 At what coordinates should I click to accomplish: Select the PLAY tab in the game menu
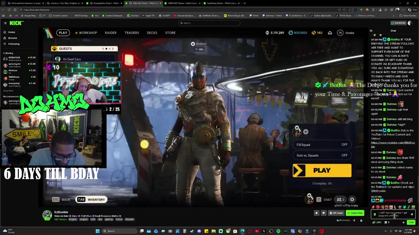(63, 33)
